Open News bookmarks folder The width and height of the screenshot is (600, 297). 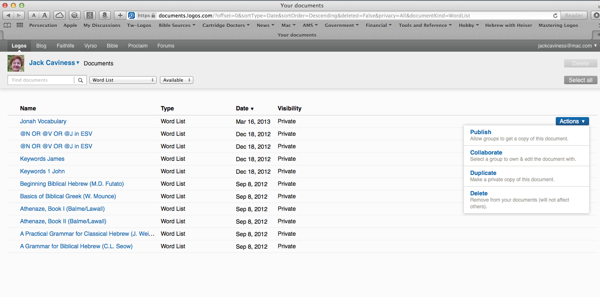[x=265, y=25]
